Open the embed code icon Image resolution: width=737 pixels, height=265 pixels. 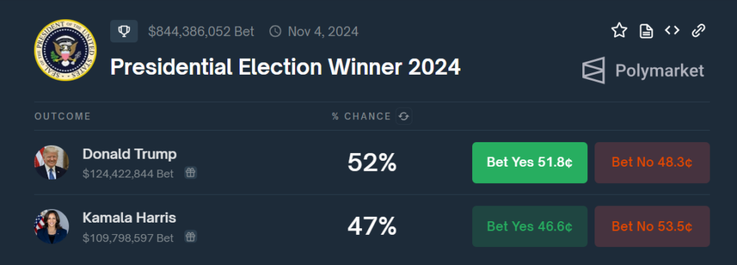click(x=672, y=31)
